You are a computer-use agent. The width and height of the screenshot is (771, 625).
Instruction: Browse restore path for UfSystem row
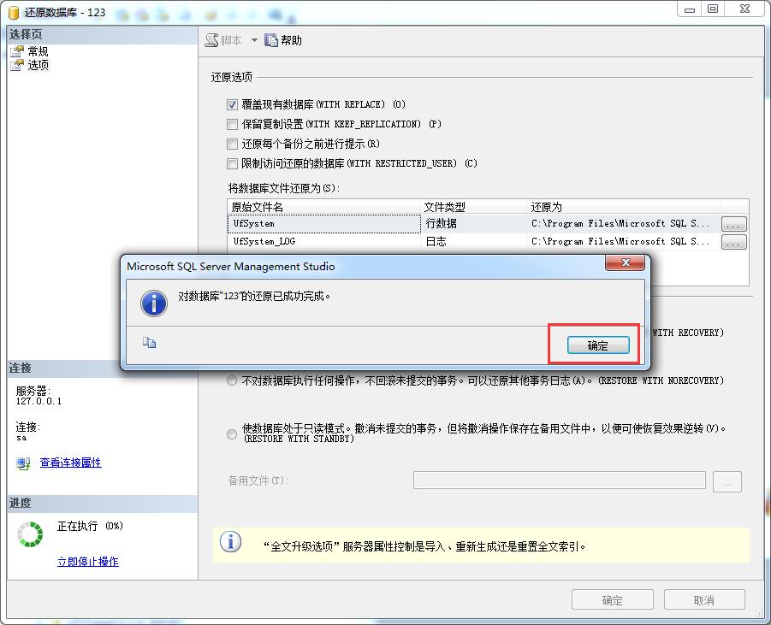(733, 224)
